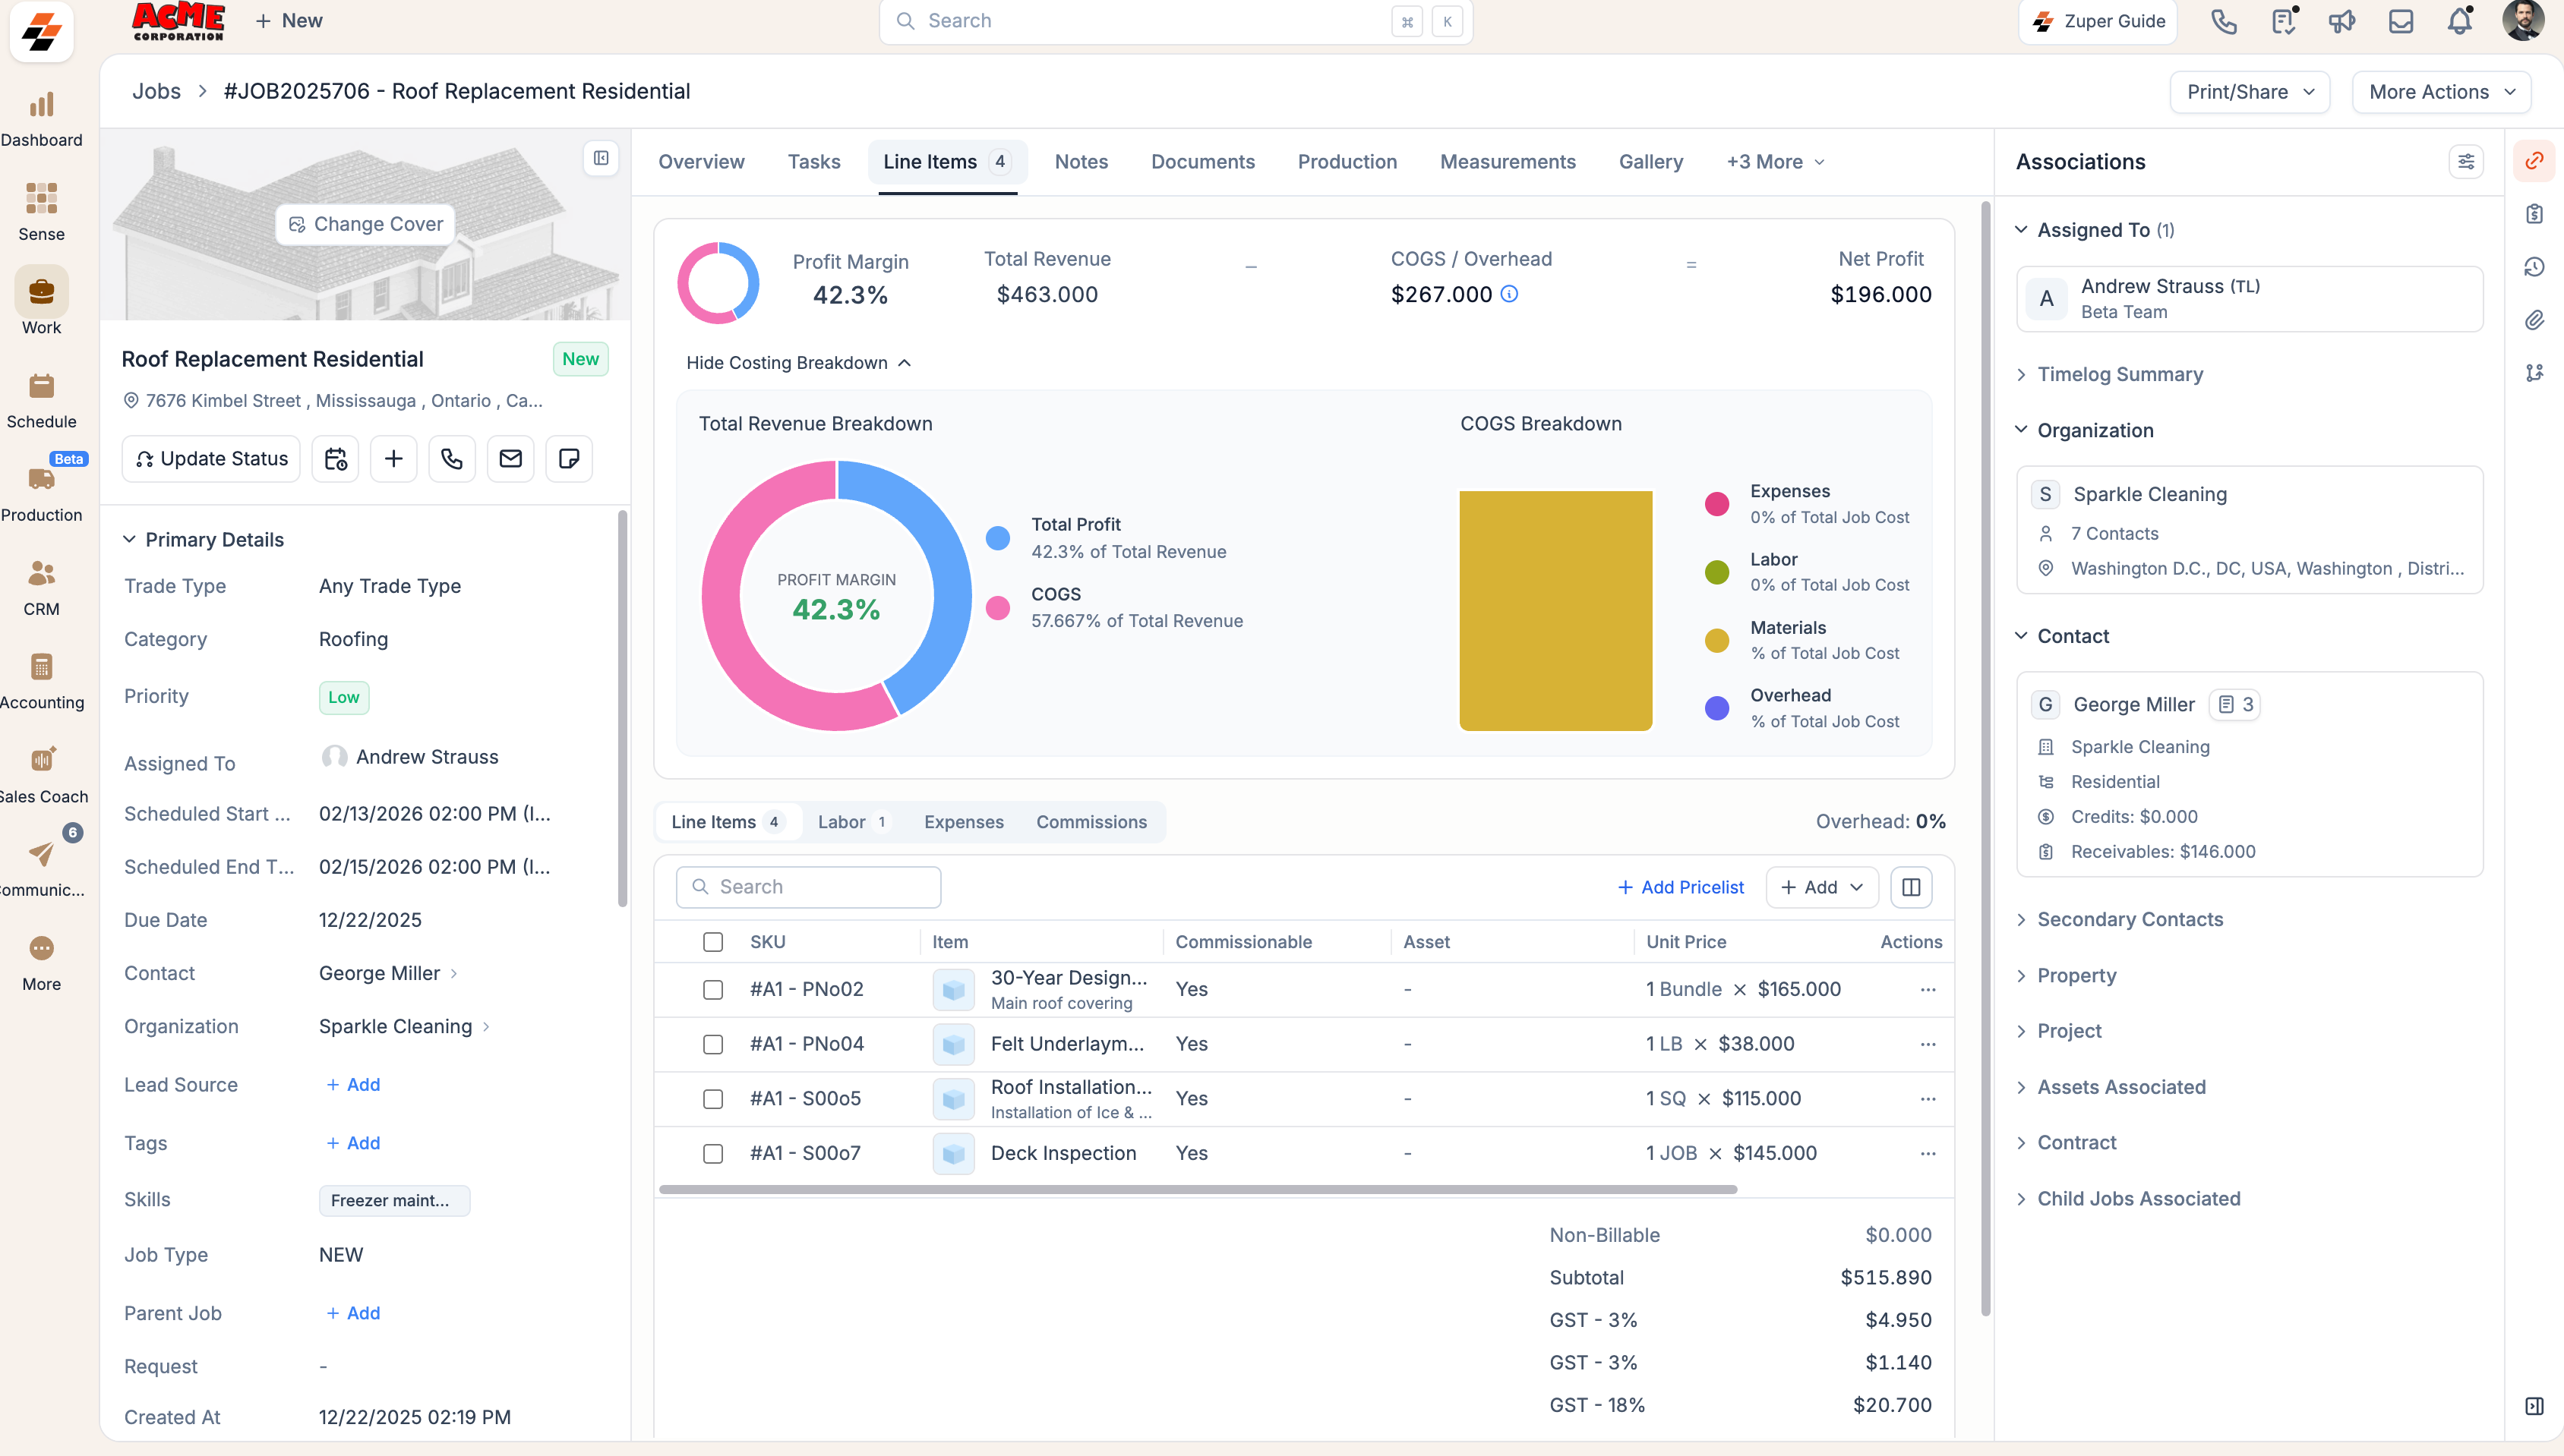Screen dimensions: 2564x1456
Task: Toggle column layout icon in line items
Action: tap(1911, 887)
